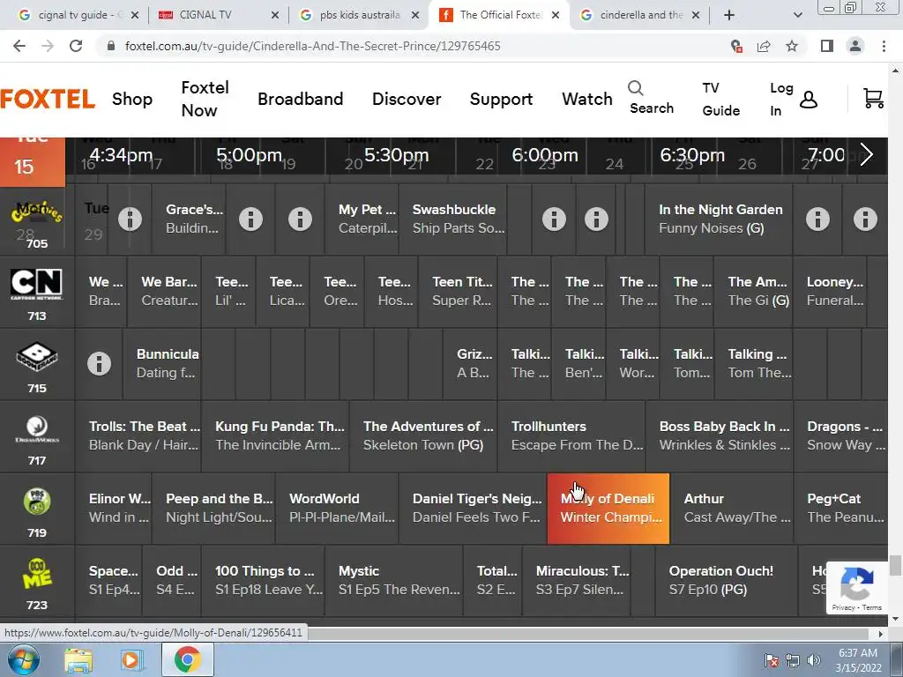Image resolution: width=903 pixels, height=677 pixels.
Task: Close The Official Foxtel tab
Action: pyautogui.click(x=556, y=15)
